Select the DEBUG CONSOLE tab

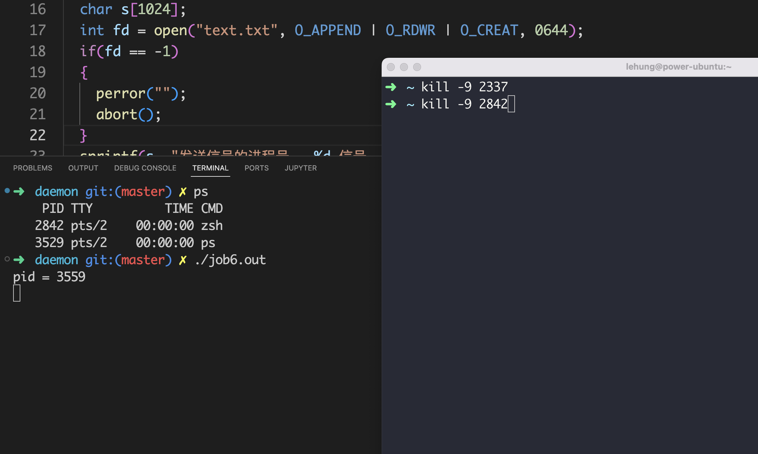tap(145, 168)
